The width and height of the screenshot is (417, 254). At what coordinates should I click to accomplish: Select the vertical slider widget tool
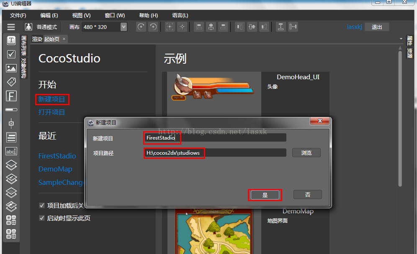(11, 123)
